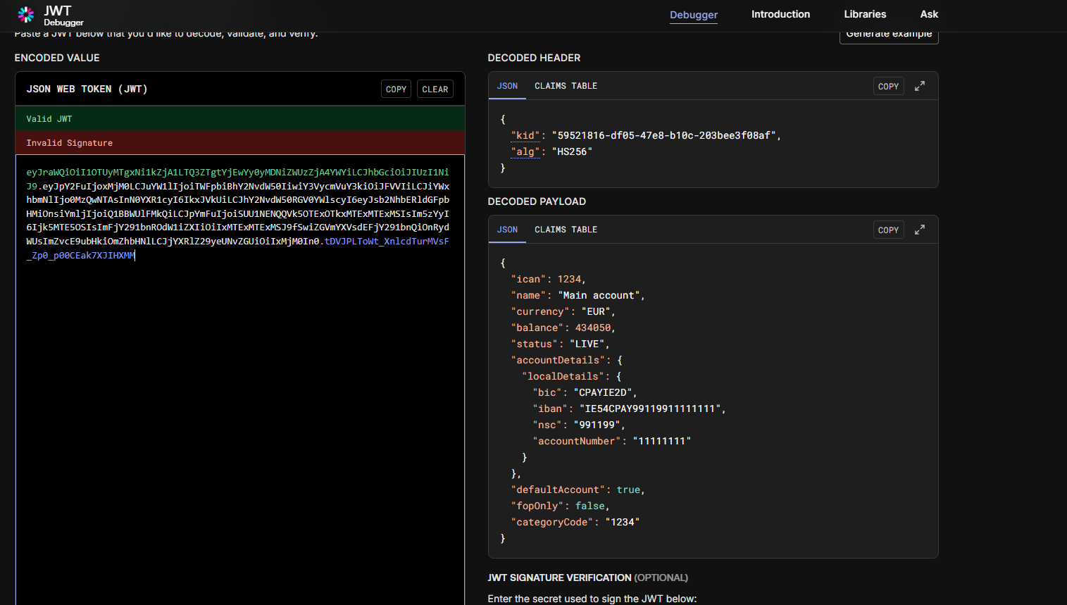Viewport: 1067px width, 605px height.
Task: Expand the Decoded Header panel to fullscreen
Action: click(x=920, y=86)
